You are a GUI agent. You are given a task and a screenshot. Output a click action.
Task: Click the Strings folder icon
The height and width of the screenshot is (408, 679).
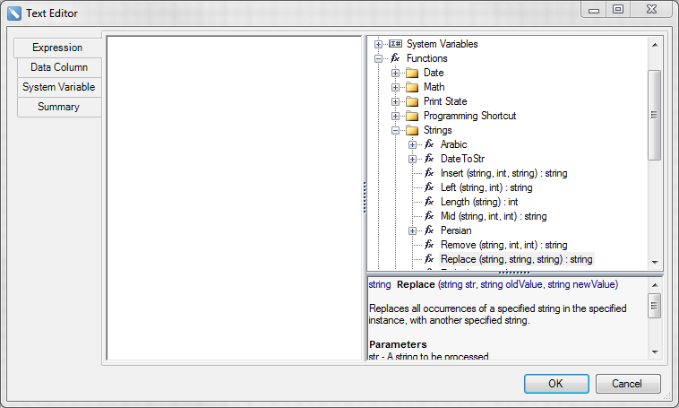tap(412, 130)
